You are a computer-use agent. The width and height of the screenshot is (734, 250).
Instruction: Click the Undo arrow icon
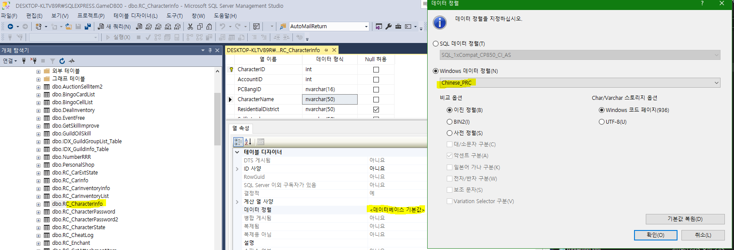(x=223, y=26)
